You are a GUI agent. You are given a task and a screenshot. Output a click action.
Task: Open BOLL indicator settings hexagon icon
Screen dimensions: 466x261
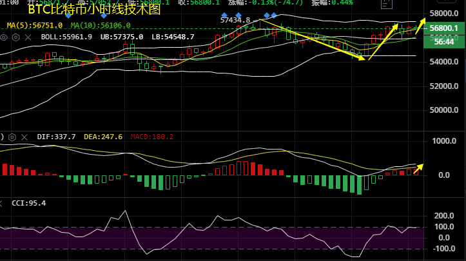(15, 37)
